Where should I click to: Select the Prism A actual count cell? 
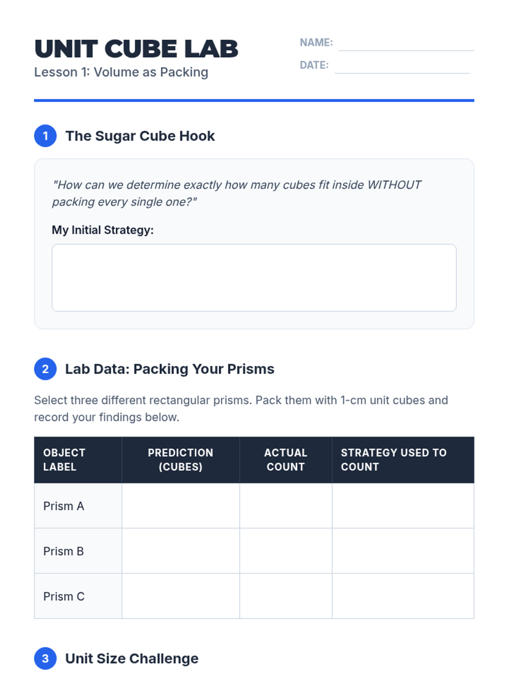(286, 506)
